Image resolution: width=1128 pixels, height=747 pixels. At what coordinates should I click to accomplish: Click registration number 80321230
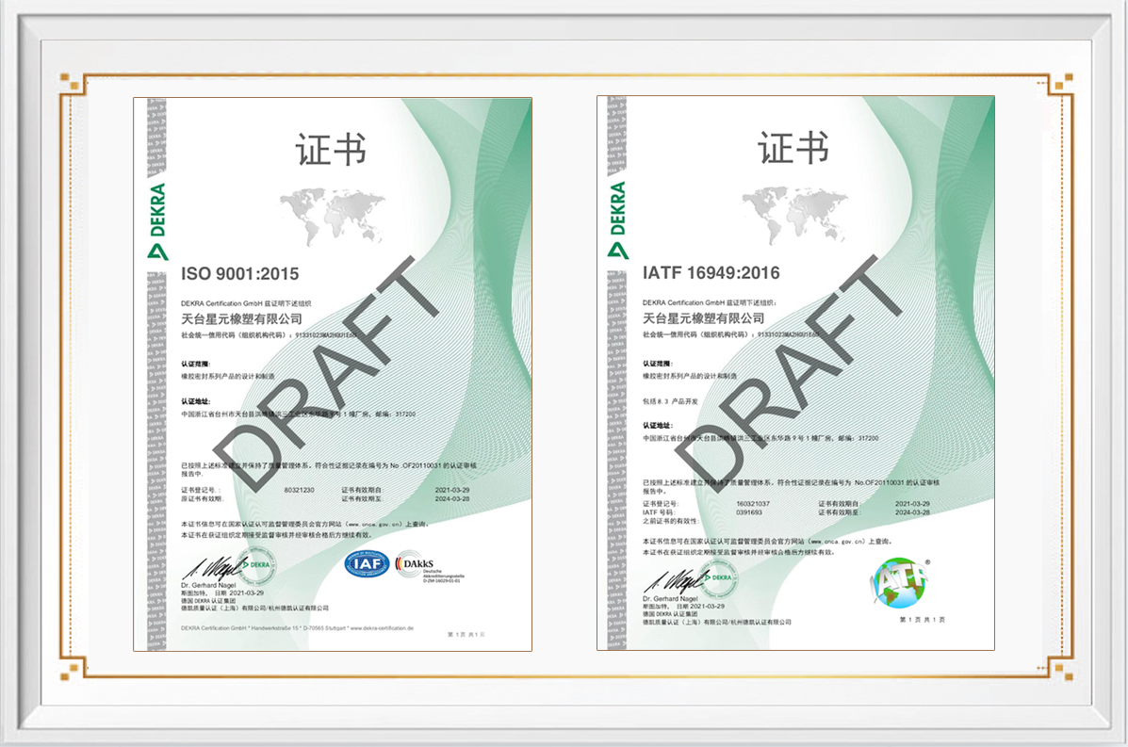tap(300, 490)
